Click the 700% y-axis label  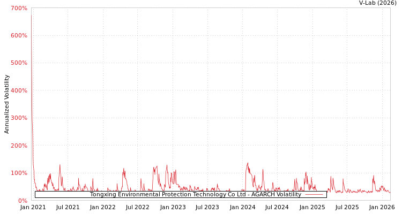point(19,8)
